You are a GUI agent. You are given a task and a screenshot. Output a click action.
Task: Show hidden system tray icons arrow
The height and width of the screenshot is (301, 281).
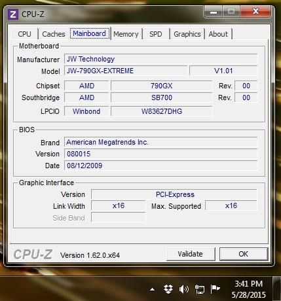tap(153, 290)
